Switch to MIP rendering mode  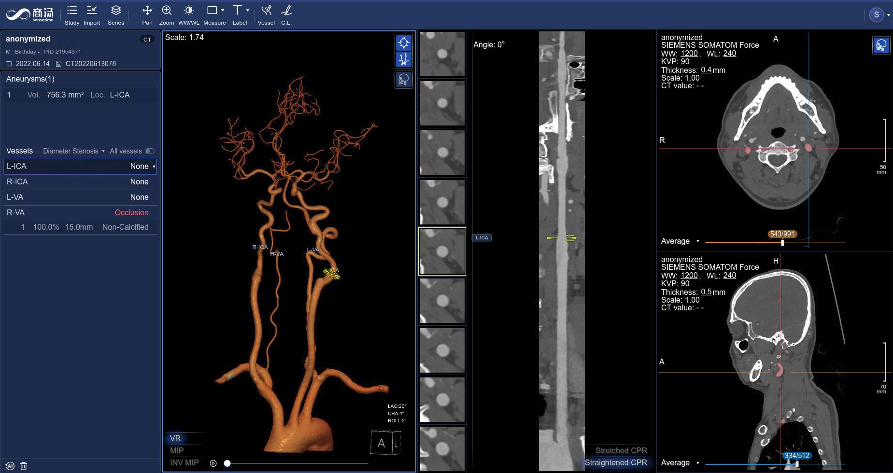click(177, 450)
